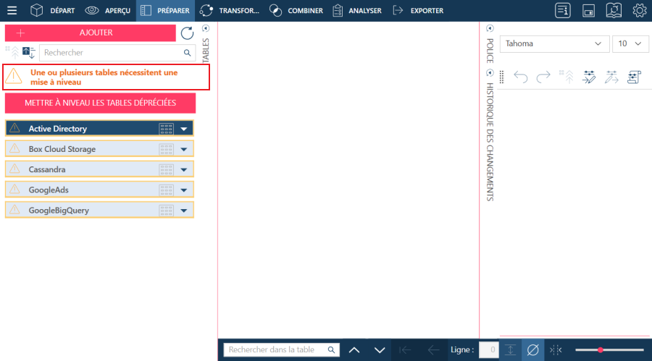Screen dimensions: 652x361
Task: Adjust the zoom slider handle
Action: [x=601, y=349]
